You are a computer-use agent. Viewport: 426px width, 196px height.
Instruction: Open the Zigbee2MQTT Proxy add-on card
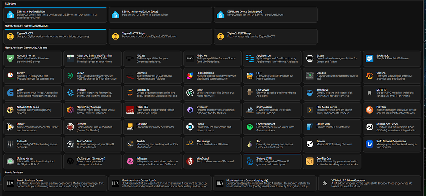(265, 36)
